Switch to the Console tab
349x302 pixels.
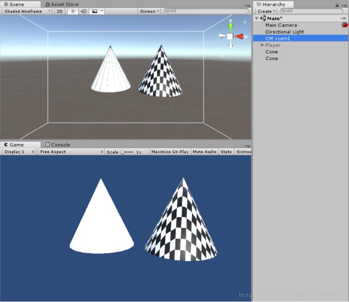click(58, 145)
